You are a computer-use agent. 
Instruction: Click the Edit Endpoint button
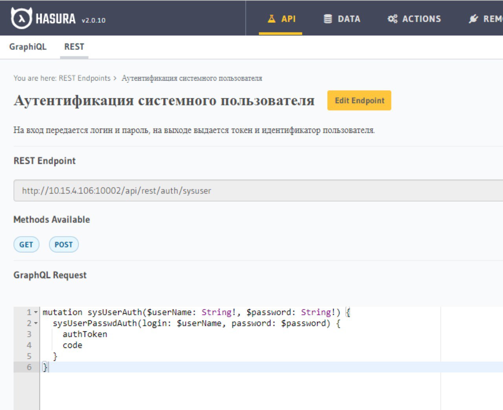[359, 100]
